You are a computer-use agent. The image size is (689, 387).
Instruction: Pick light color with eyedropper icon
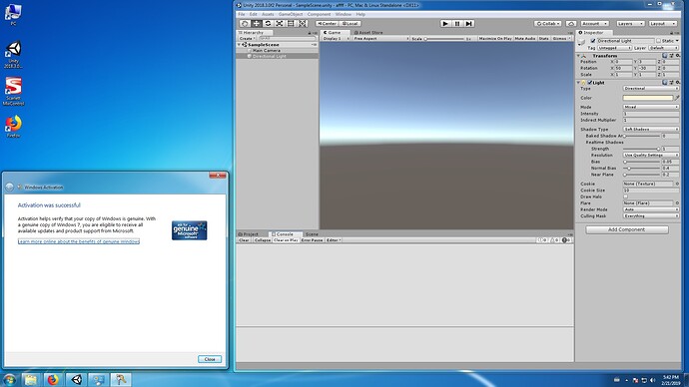coord(677,98)
